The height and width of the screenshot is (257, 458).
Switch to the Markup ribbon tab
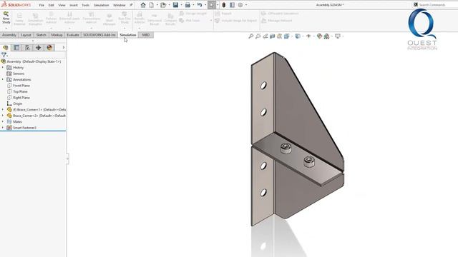57,35
